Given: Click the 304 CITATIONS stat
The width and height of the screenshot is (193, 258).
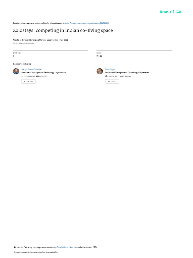Looking at the screenshot, I should (125, 76).
